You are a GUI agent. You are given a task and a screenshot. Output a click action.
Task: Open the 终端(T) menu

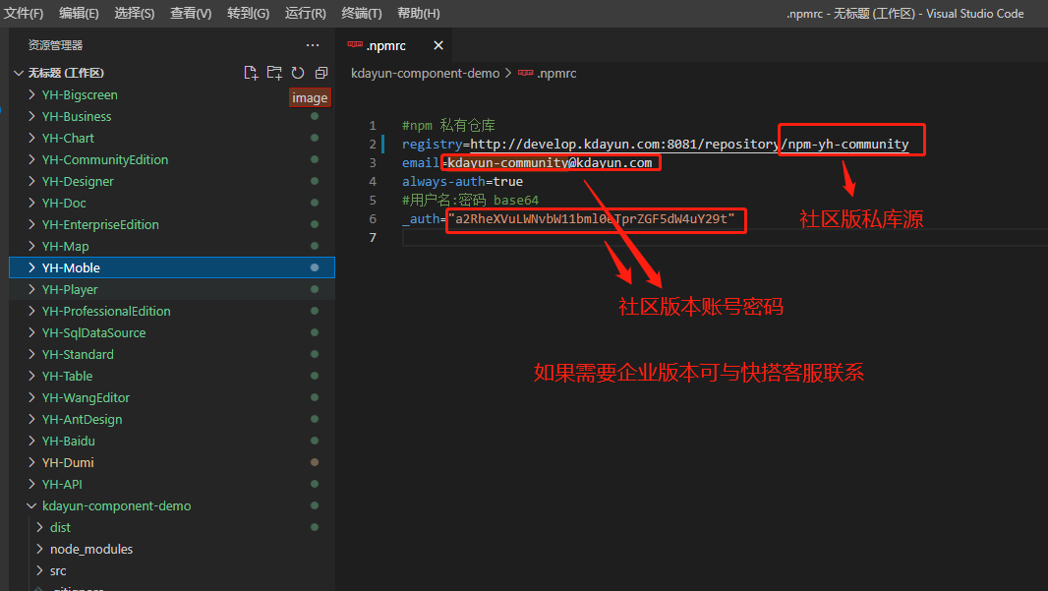coord(361,14)
